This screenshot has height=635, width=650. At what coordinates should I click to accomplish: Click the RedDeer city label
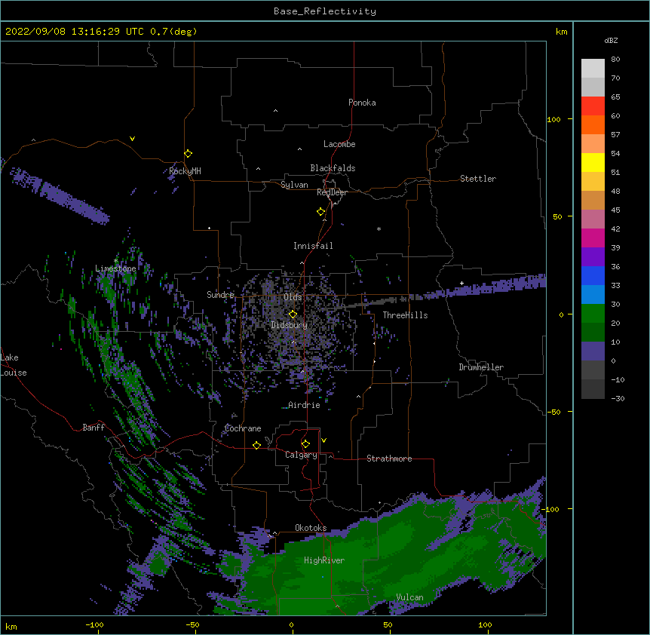coord(332,192)
